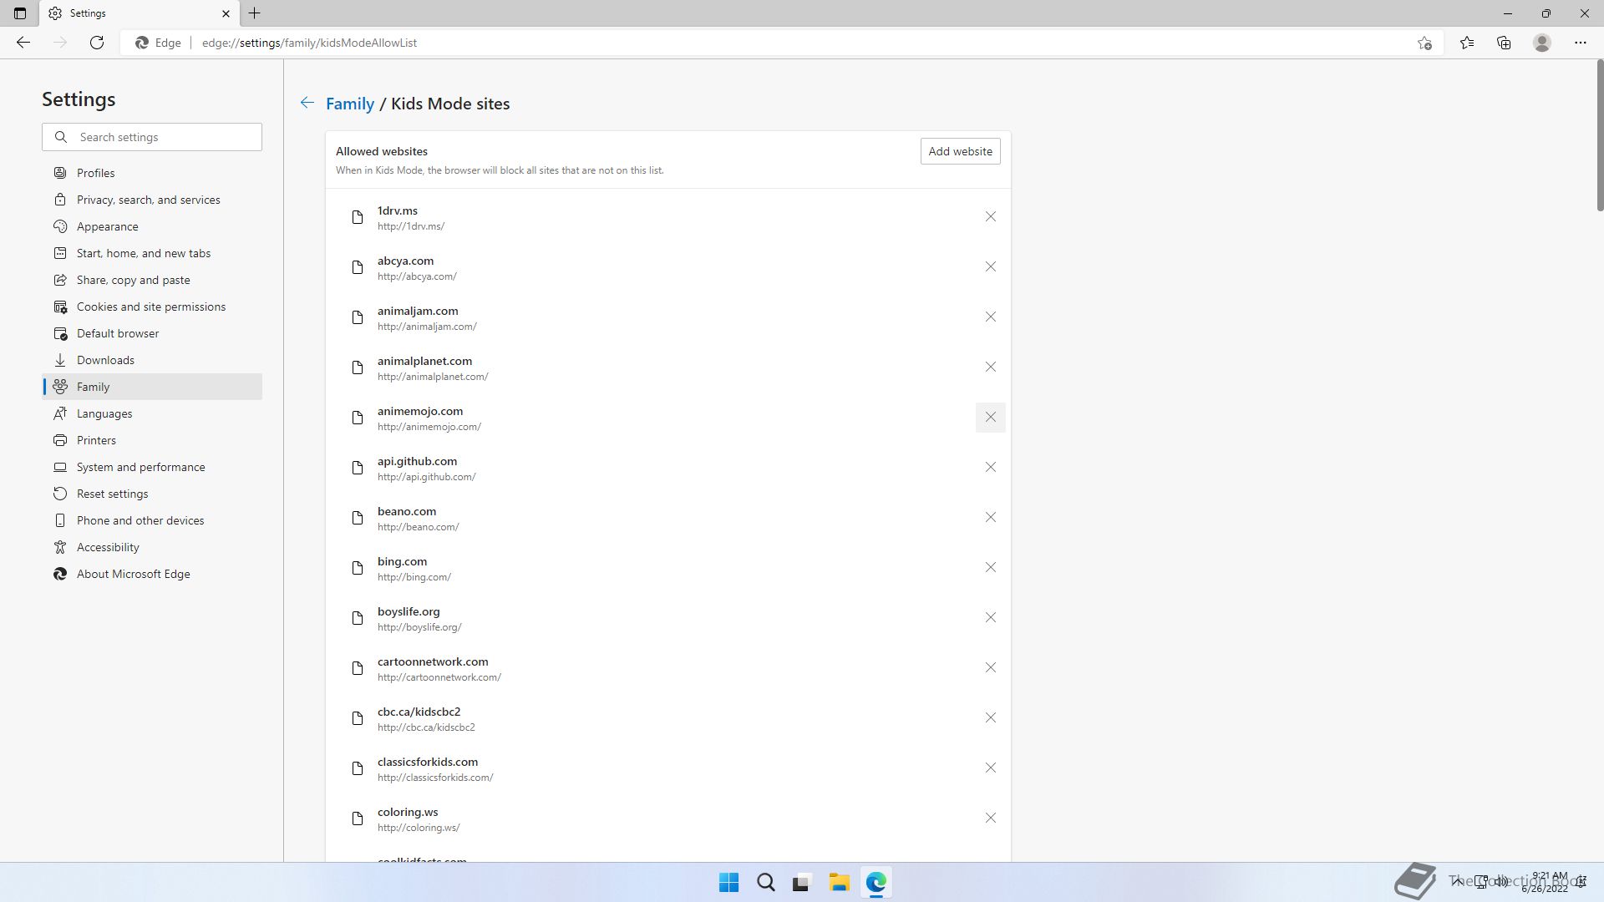Add this page to favorites

point(1424,43)
